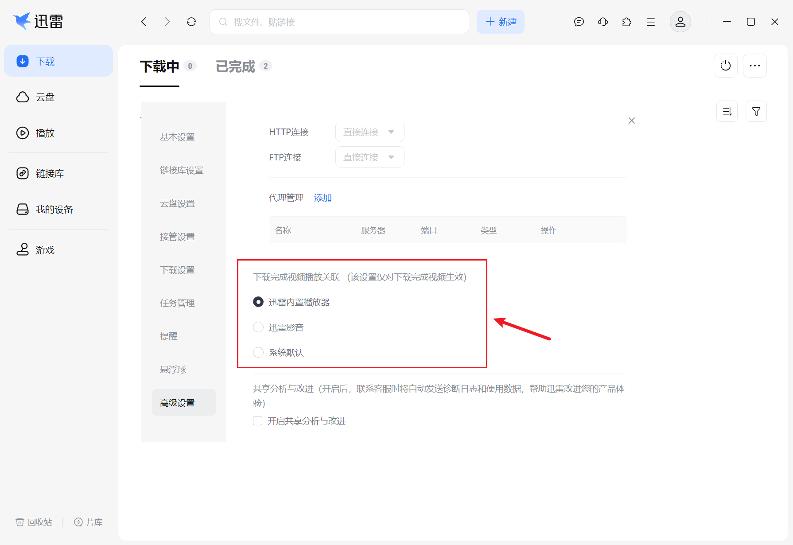Open 回收站 recycle bin

point(34,522)
